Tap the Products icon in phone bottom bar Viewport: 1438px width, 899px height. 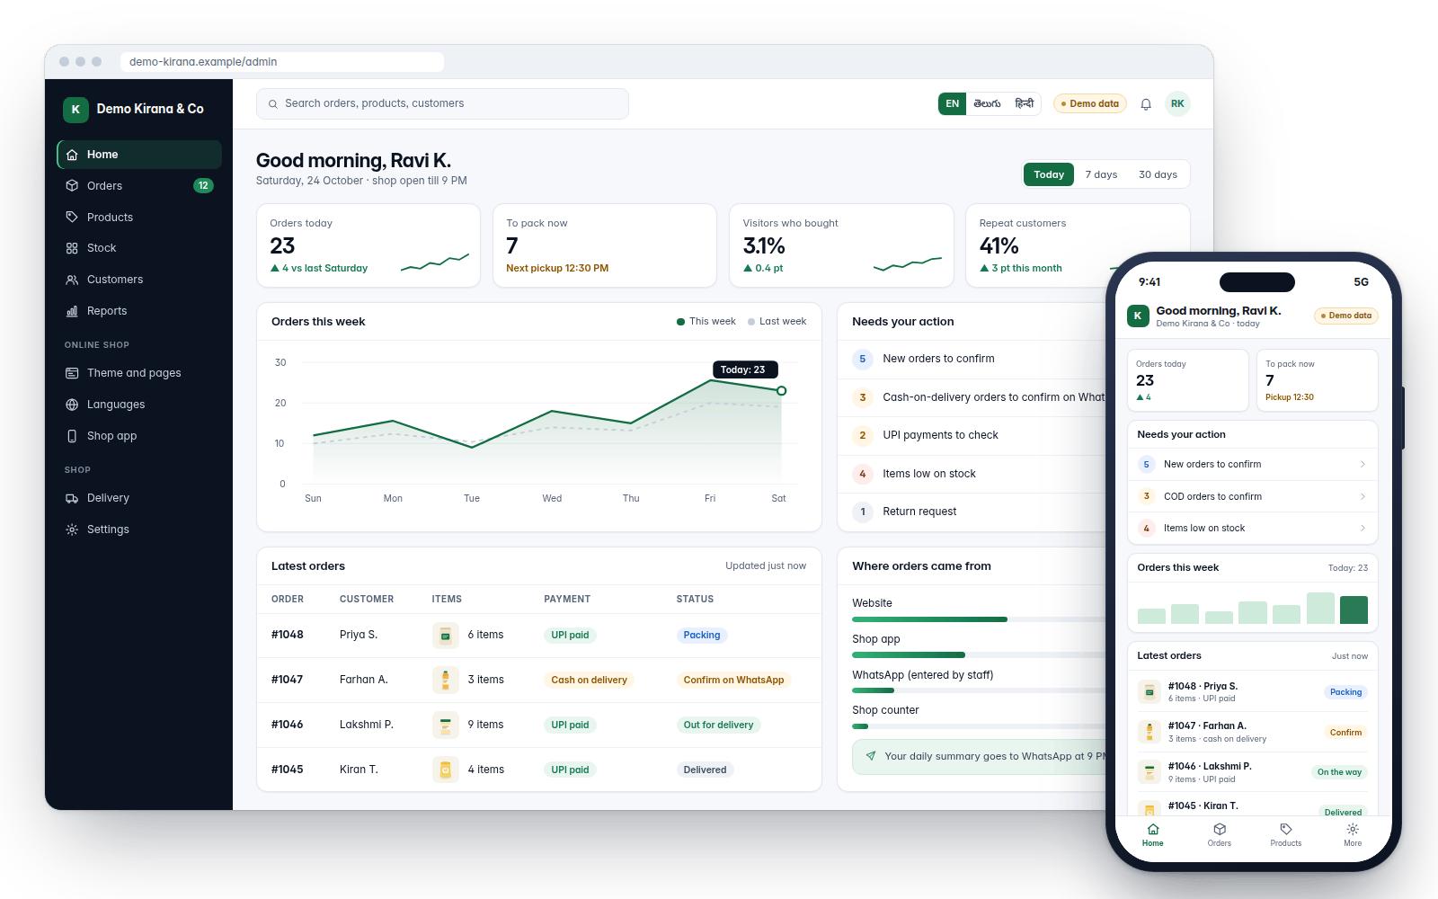1286,830
